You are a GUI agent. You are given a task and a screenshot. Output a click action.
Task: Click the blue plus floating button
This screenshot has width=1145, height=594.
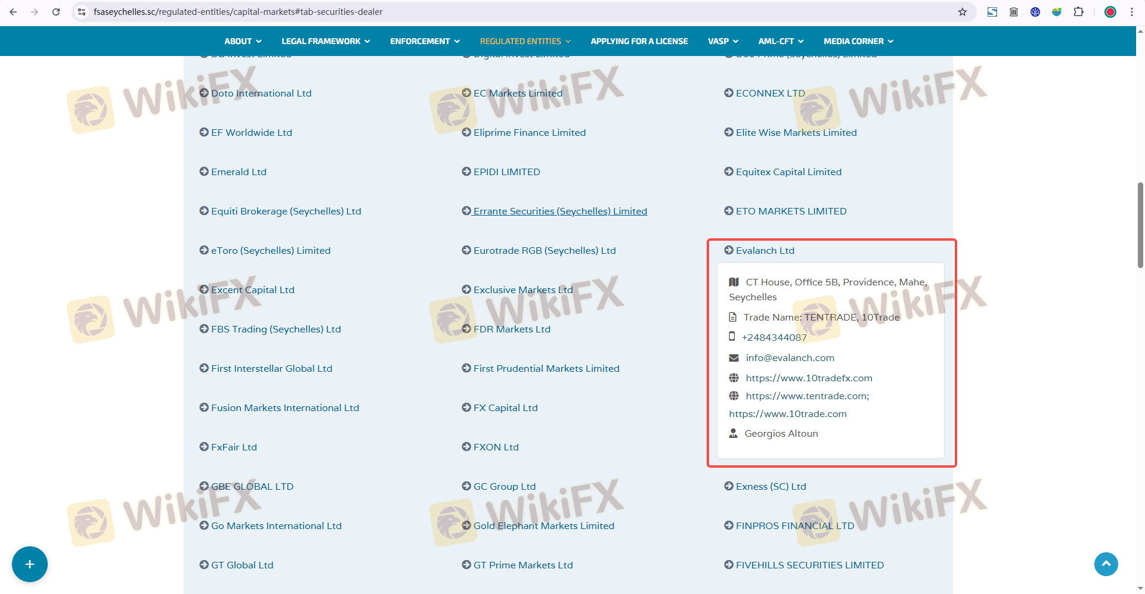(29, 564)
